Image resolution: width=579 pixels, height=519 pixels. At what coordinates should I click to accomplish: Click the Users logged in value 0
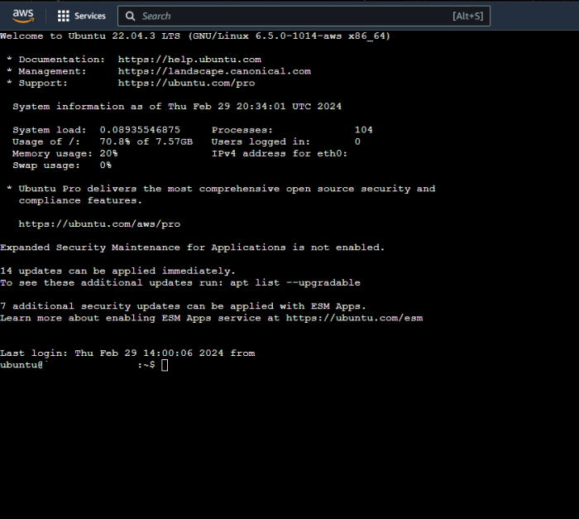(357, 142)
